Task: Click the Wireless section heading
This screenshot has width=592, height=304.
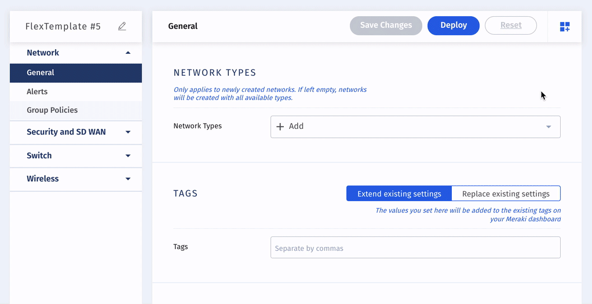Action: 43,179
